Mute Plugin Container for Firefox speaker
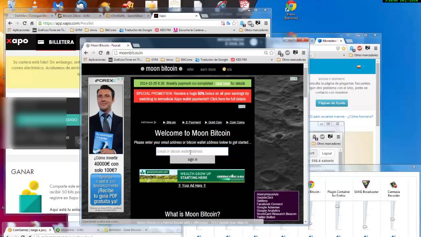This screenshot has height=237, width=421. [x=338, y=236]
